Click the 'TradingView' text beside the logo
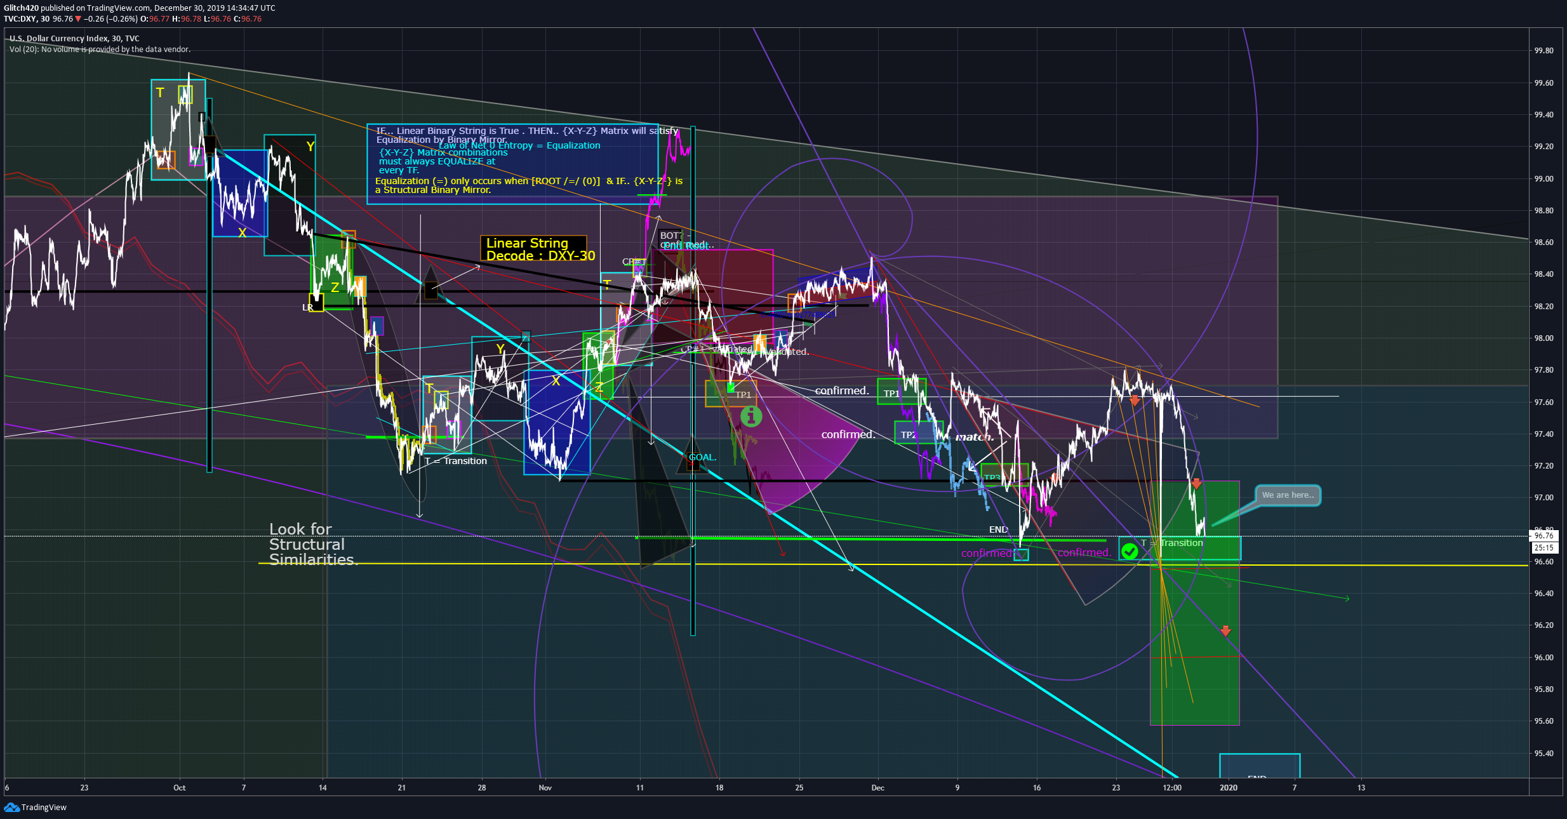The height and width of the screenshot is (819, 1567). coord(44,808)
